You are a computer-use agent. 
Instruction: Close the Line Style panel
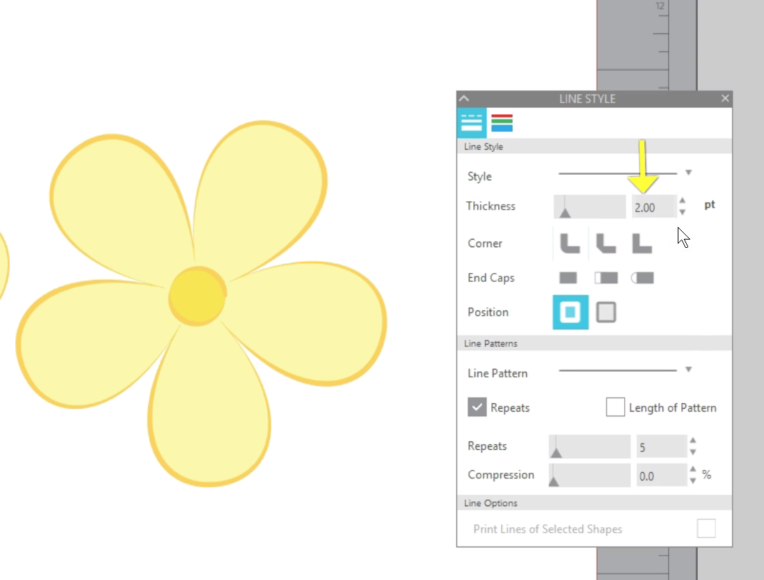tap(725, 98)
